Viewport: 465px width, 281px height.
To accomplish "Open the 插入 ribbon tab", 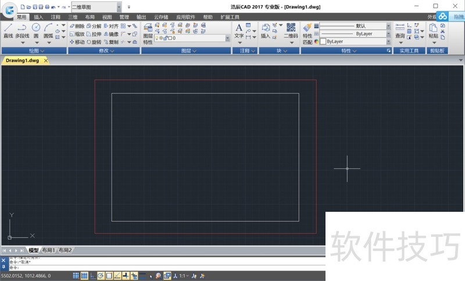I will coord(38,17).
